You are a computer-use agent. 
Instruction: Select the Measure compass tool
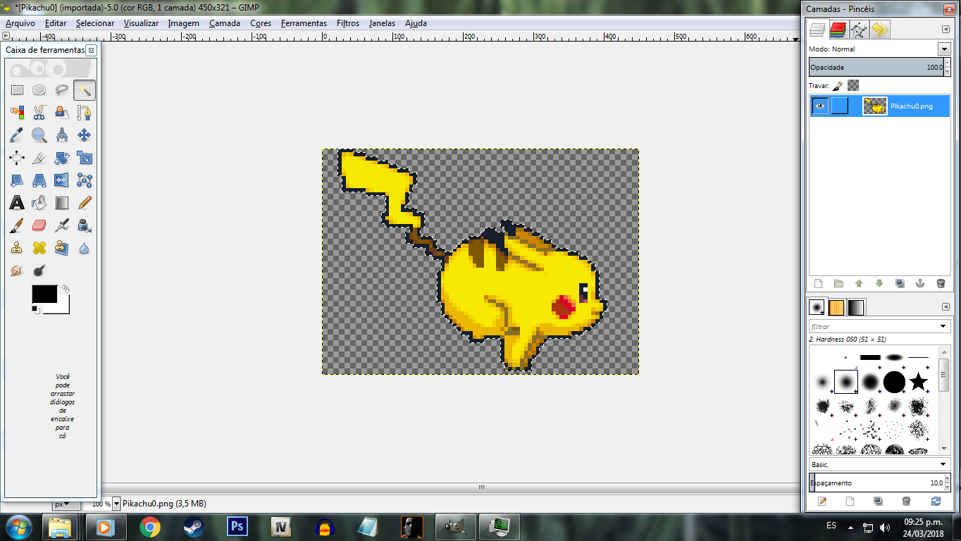(62, 135)
